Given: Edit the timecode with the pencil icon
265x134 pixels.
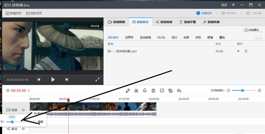Looking at the screenshot, I should (x=29, y=90).
